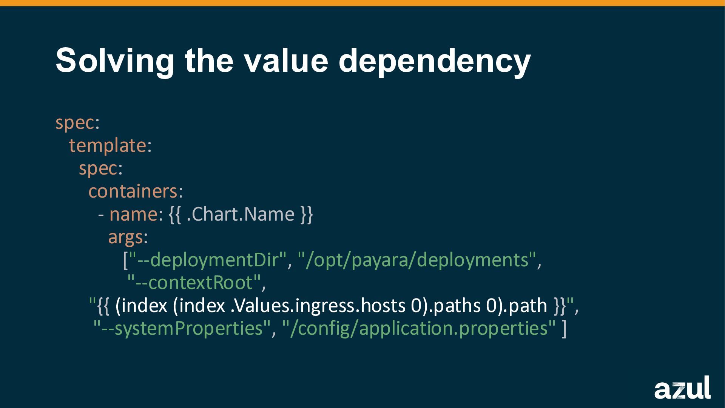
Task: Click the closing square bracket of args
Action: pos(564,329)
